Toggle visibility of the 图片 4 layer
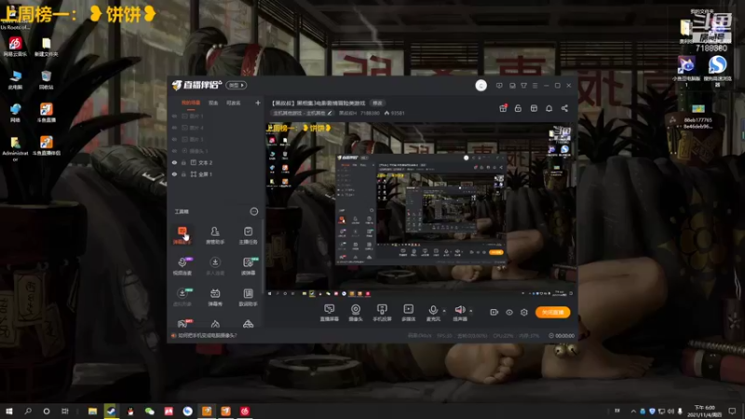Viewport: 745px width, 419px height. (174, 128)
